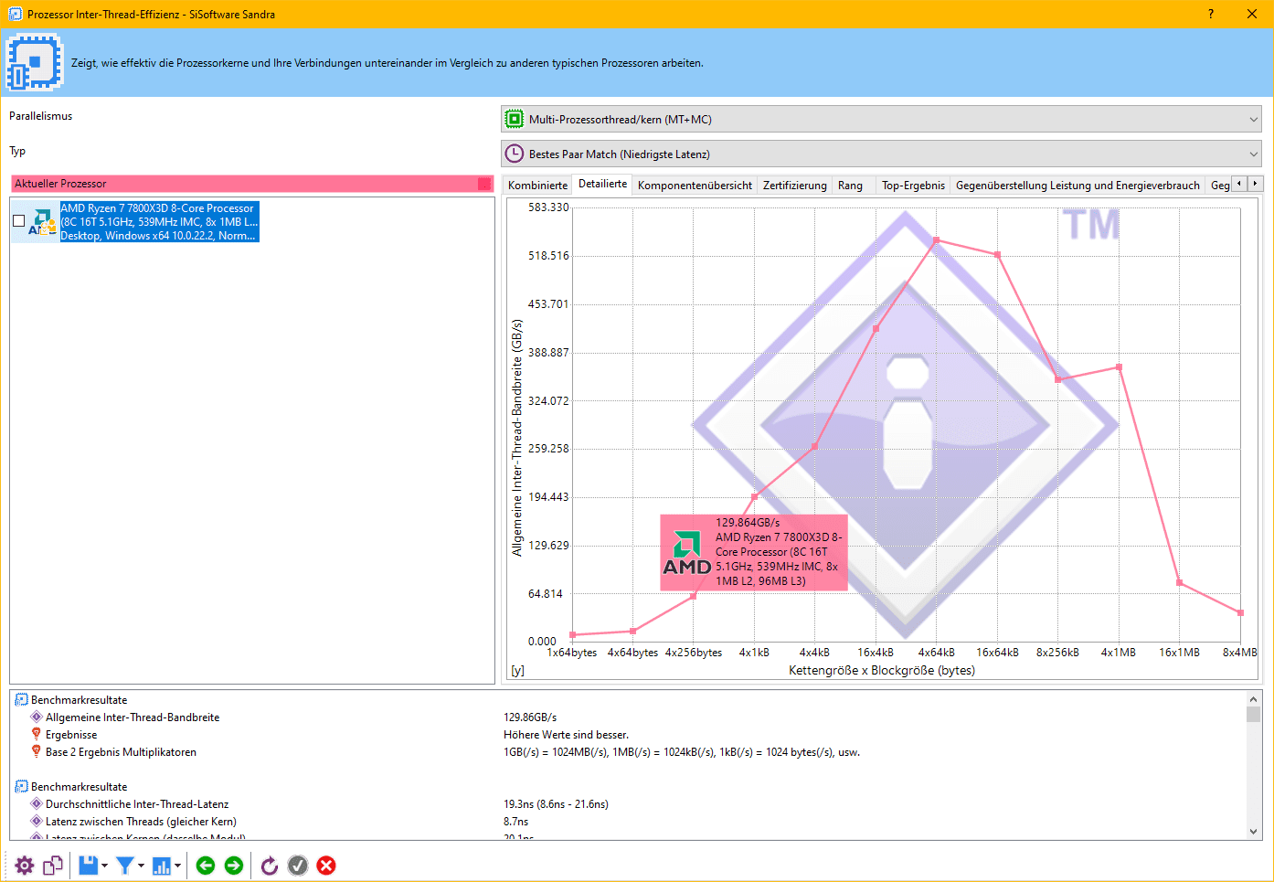Screen dimensions: 1274x882
Task: Open the Rang tab
Action: [850, 186]
